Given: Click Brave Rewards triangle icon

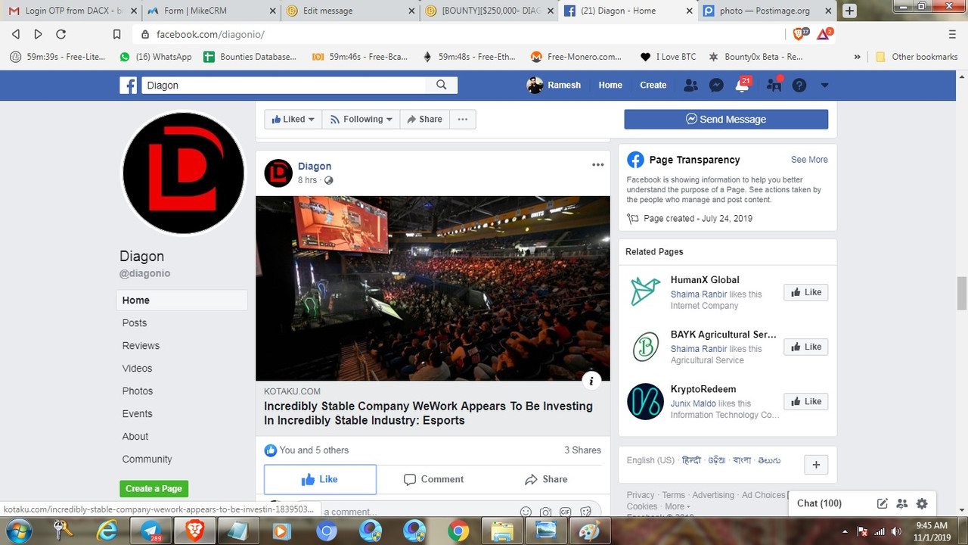Looking at the screenshot, I should tap(824, 34).
